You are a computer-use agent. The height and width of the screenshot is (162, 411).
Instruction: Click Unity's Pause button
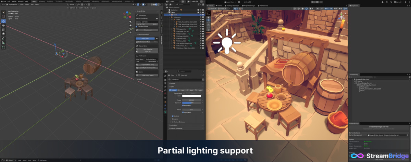pyautogui.click(x=318, y=2)
